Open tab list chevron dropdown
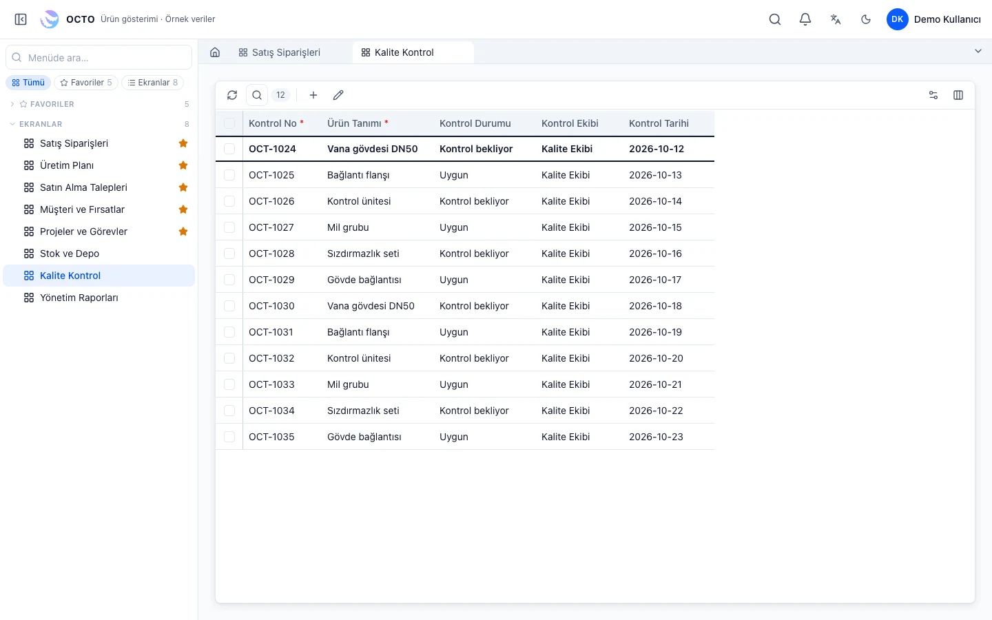 click(978, 51)
